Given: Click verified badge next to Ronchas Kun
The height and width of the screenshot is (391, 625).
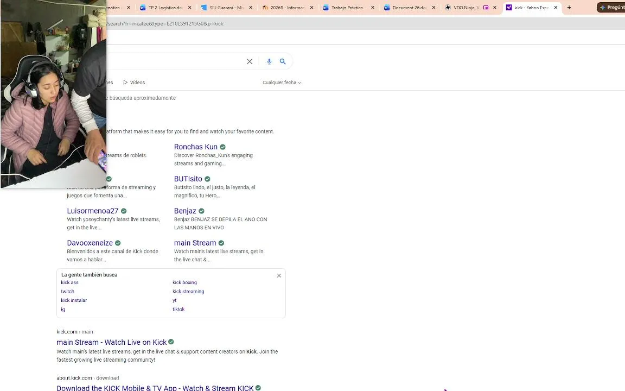Looking at the screenshot, I should pyautogui.click(x=223, y=147).
